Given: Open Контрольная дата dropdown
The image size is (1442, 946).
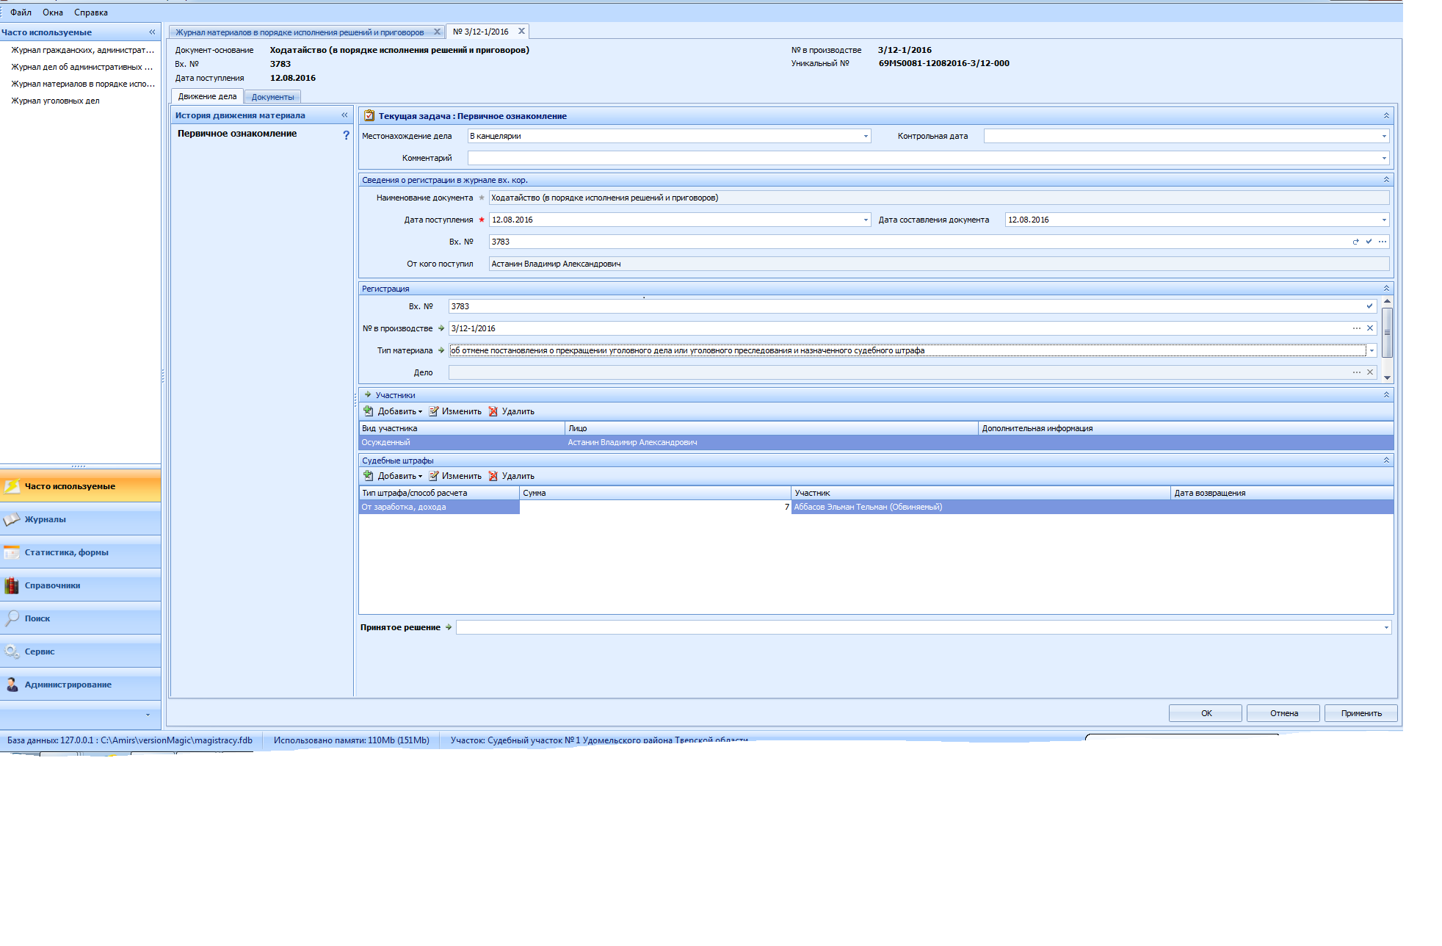Looking at the screenshot, I should tap(1384, 136).
